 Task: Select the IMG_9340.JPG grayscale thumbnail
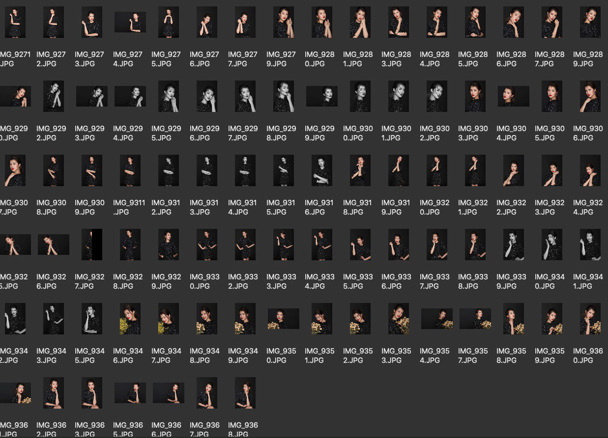point(551,245)
